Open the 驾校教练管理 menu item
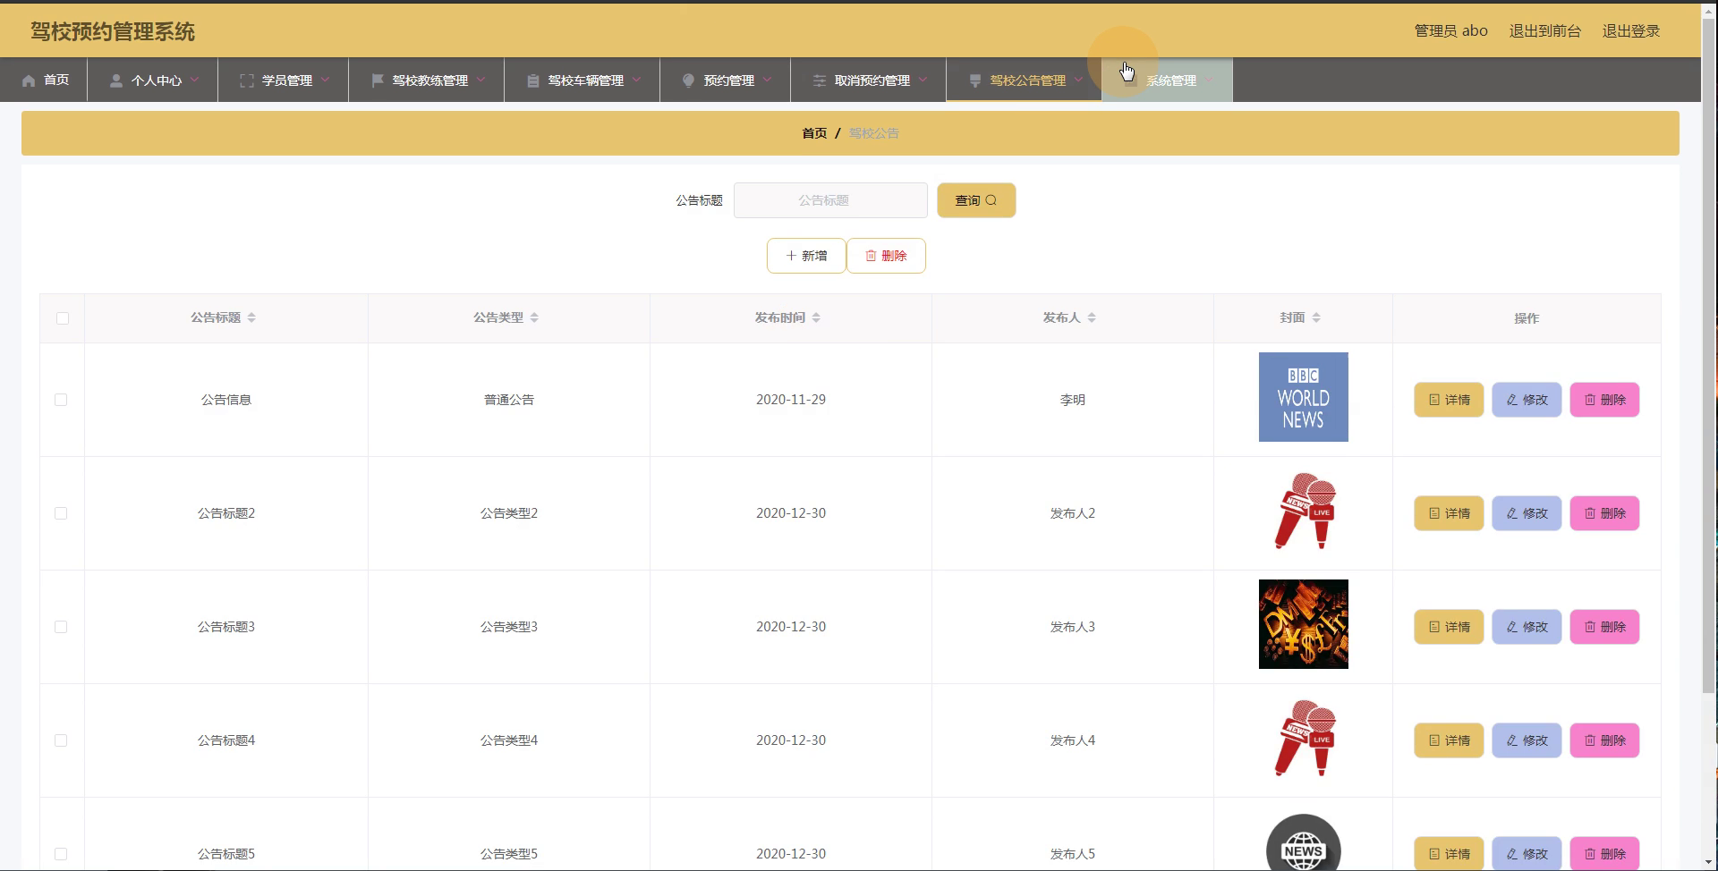This screenshot has height=871, width=1718. pyautogui.click(x=426, y=80)
